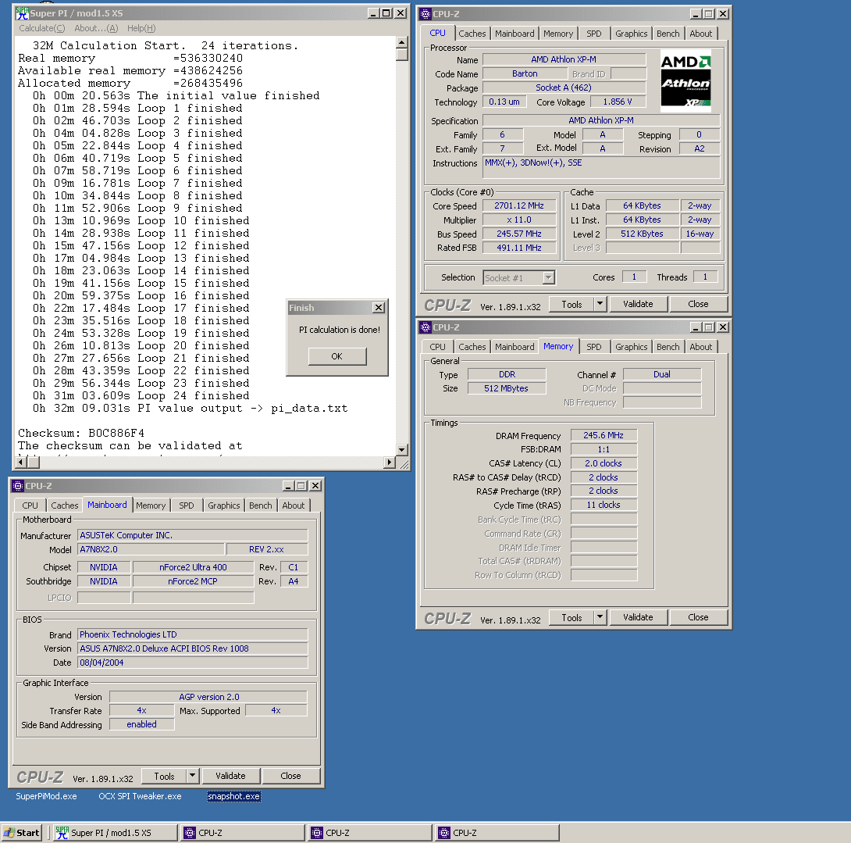Expand the Tools dropdown arrow in the Memory CPU-Z window
The width and height of the screenshot is (851, 843).
600,617
